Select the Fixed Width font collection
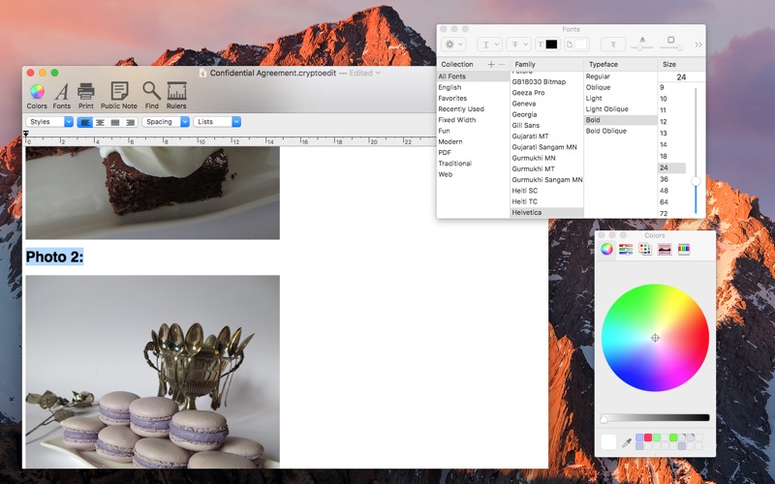The image size is (775, 484). 456,120
